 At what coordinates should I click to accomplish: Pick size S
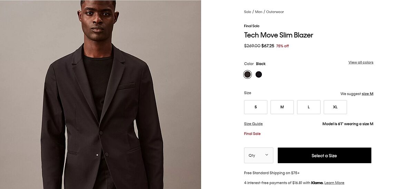(x=256, y=107)
